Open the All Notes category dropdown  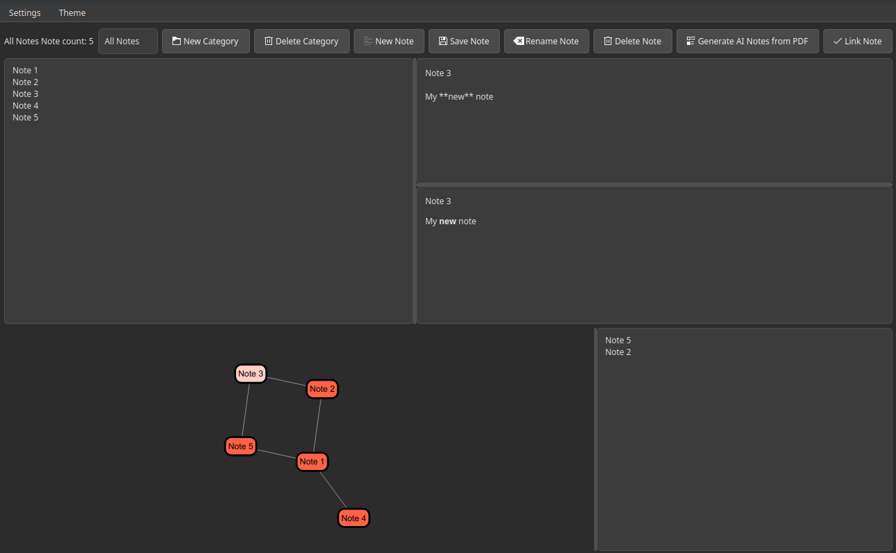(x=127, y=42)
